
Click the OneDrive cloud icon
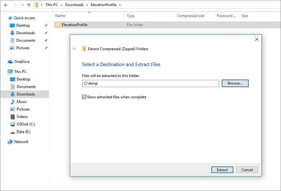click(10, 62)
